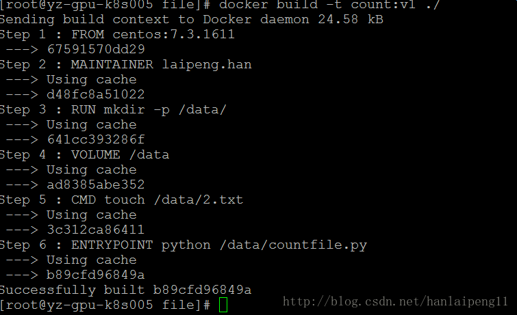Open the blog.csdn.net watermark URL
The width and height of the screenshot is (517, 315).
395,301
